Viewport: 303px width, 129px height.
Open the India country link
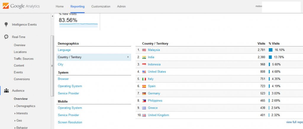(151, 57)
